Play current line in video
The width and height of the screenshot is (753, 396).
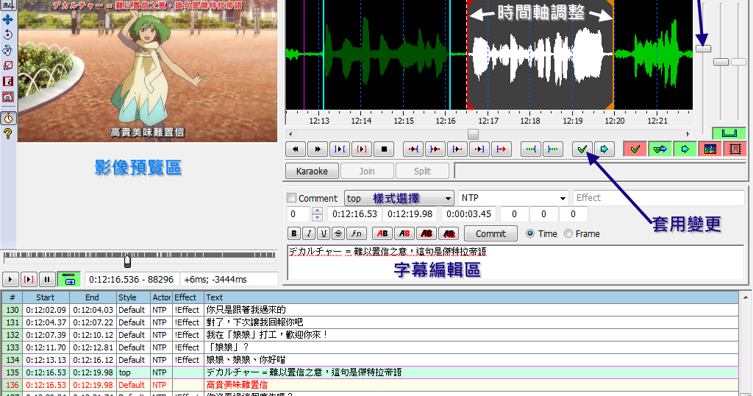coord(29,279)
